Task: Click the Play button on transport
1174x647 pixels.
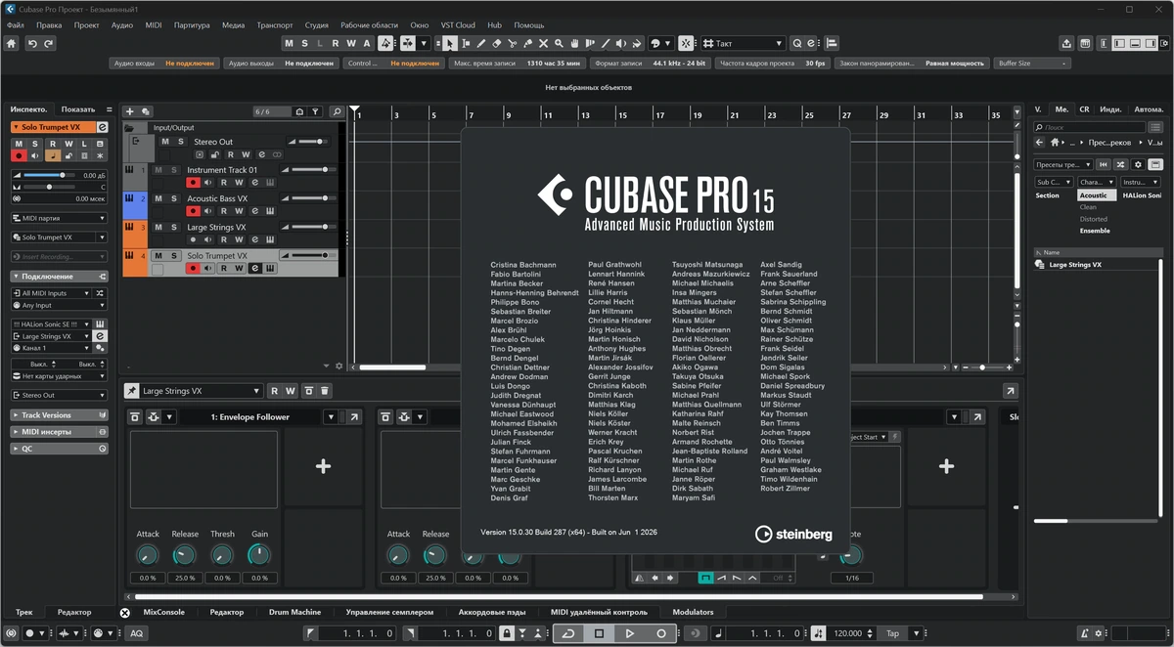Action: 630,633
